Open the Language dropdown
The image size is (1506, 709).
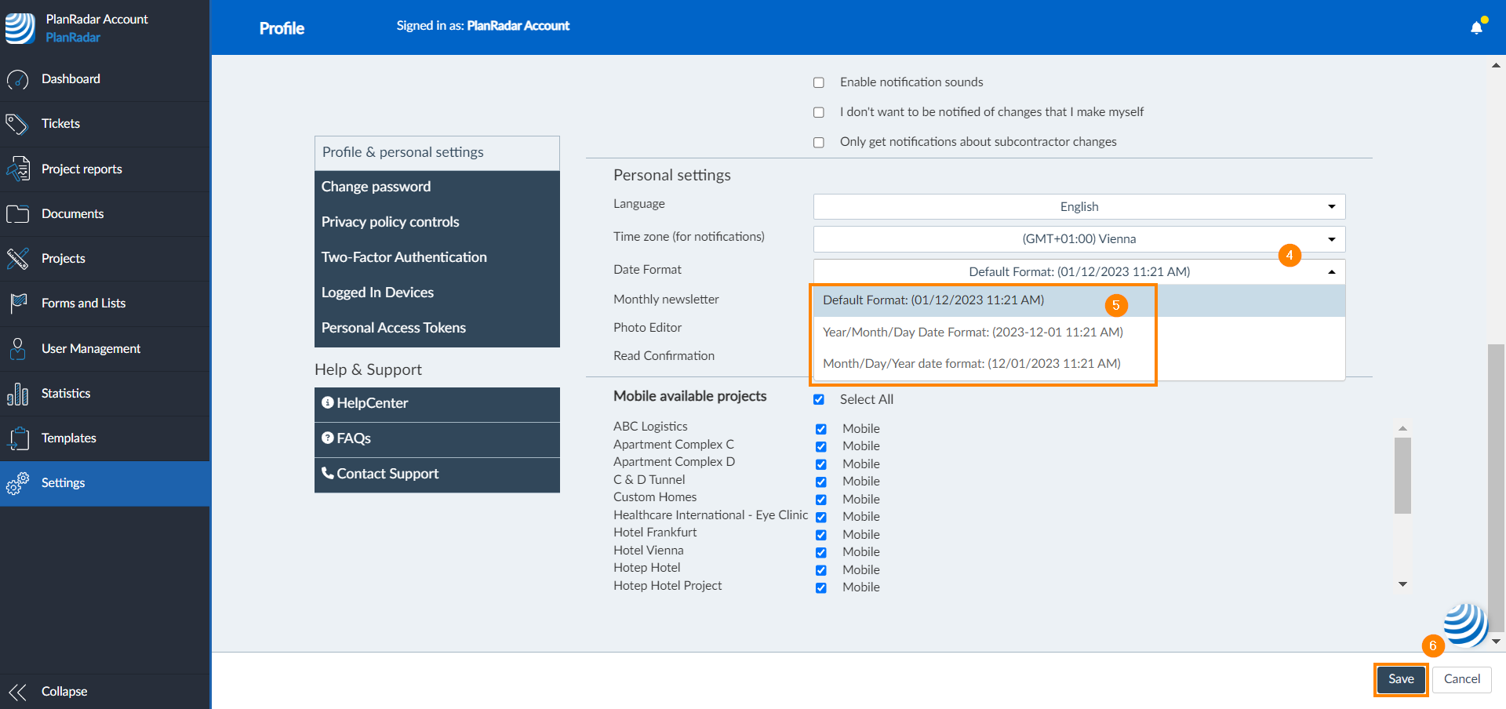(x=1079, y=207)
